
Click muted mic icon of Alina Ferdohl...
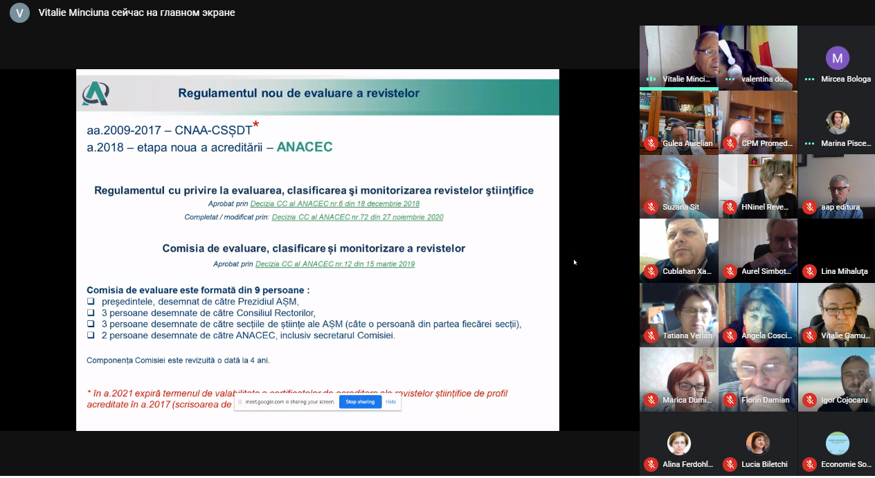click(651, 464)
